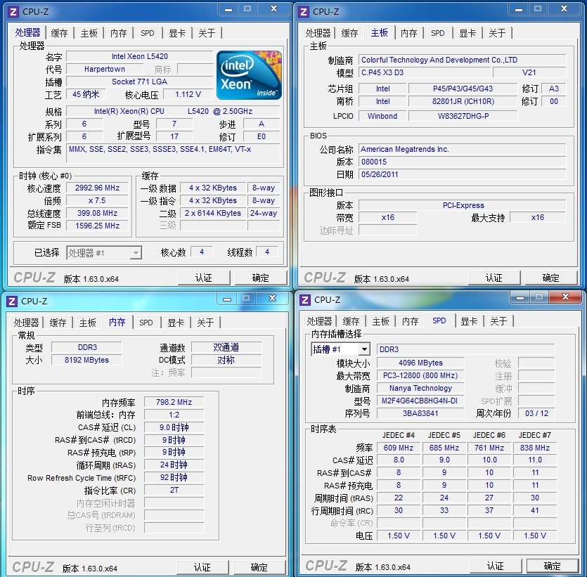The width and height of the screenshot is (587, 577).
Task: Click southbridge value 82801JR (ICH10R)
Action: 463,101
